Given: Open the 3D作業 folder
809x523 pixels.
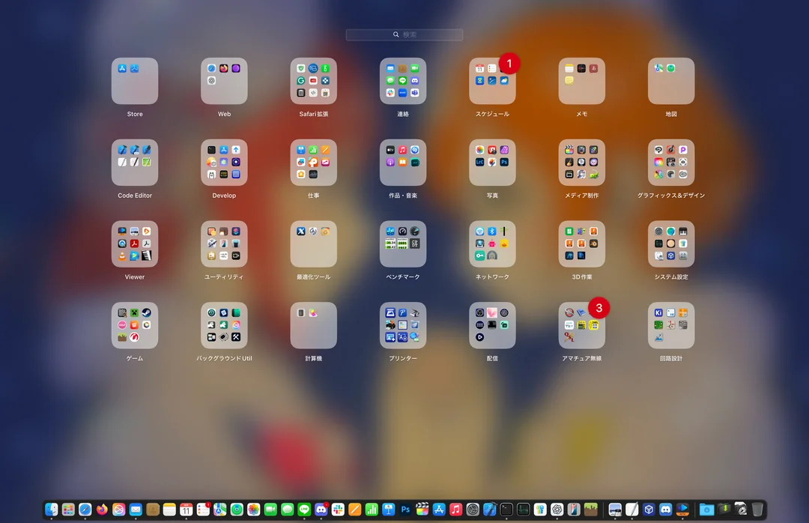Looking at the screenshot, I should click(581, 244).
